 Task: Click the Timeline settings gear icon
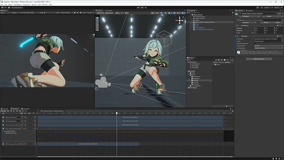click(232, 111)
